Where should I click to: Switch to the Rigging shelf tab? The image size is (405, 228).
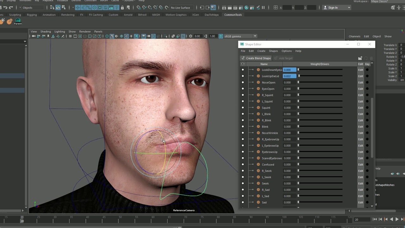32,15
